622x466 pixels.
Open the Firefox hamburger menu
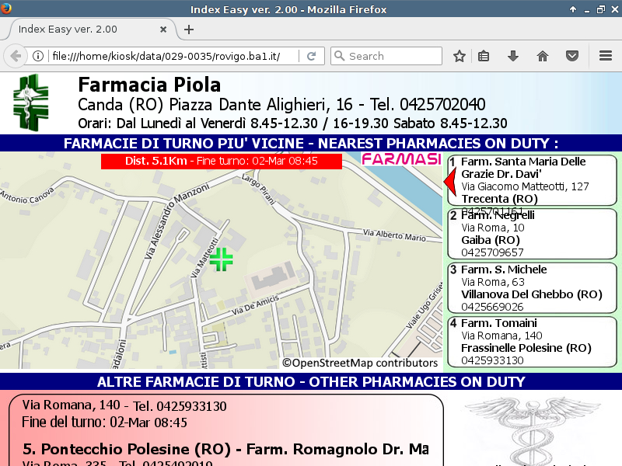click(606, 56)
